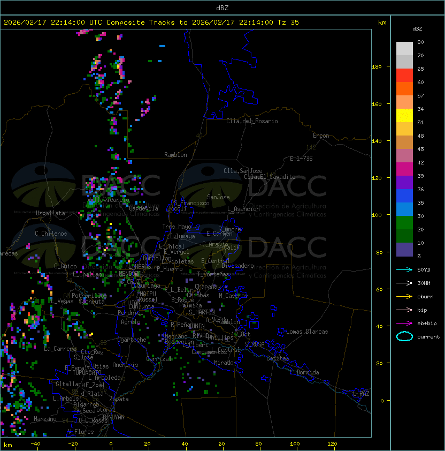Click the 'TUPUNGATO' map label
Screen dimensions: 445x451
point(87,372)
